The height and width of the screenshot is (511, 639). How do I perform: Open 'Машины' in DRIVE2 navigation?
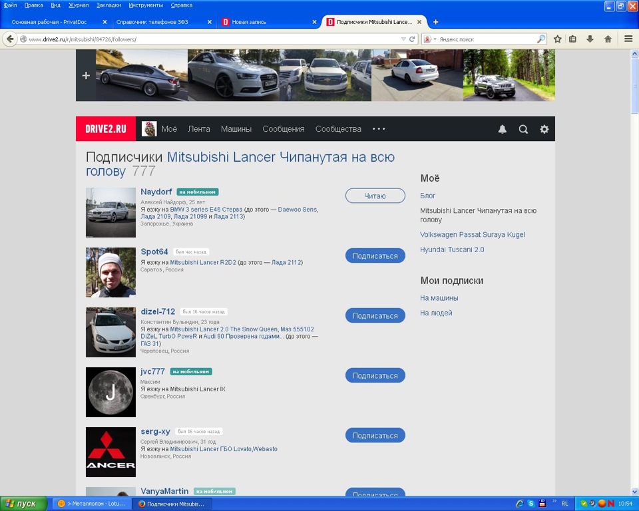pyautogui.click(x=236, y=129)
